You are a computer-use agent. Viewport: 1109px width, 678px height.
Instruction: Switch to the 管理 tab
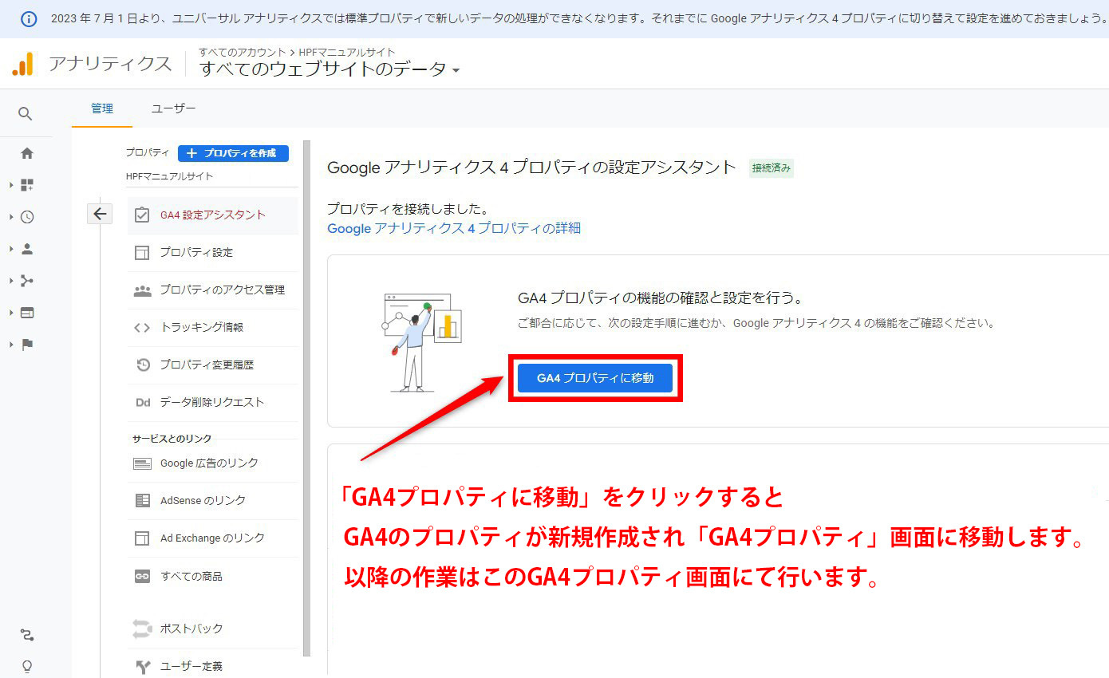click(102, 108)
